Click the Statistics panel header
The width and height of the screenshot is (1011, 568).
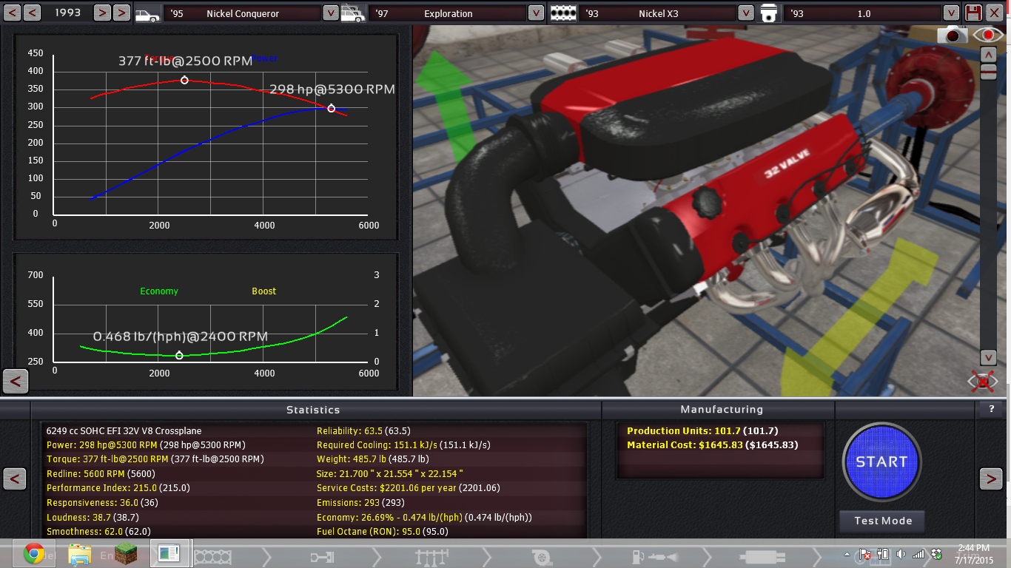(x=313, y=409)
